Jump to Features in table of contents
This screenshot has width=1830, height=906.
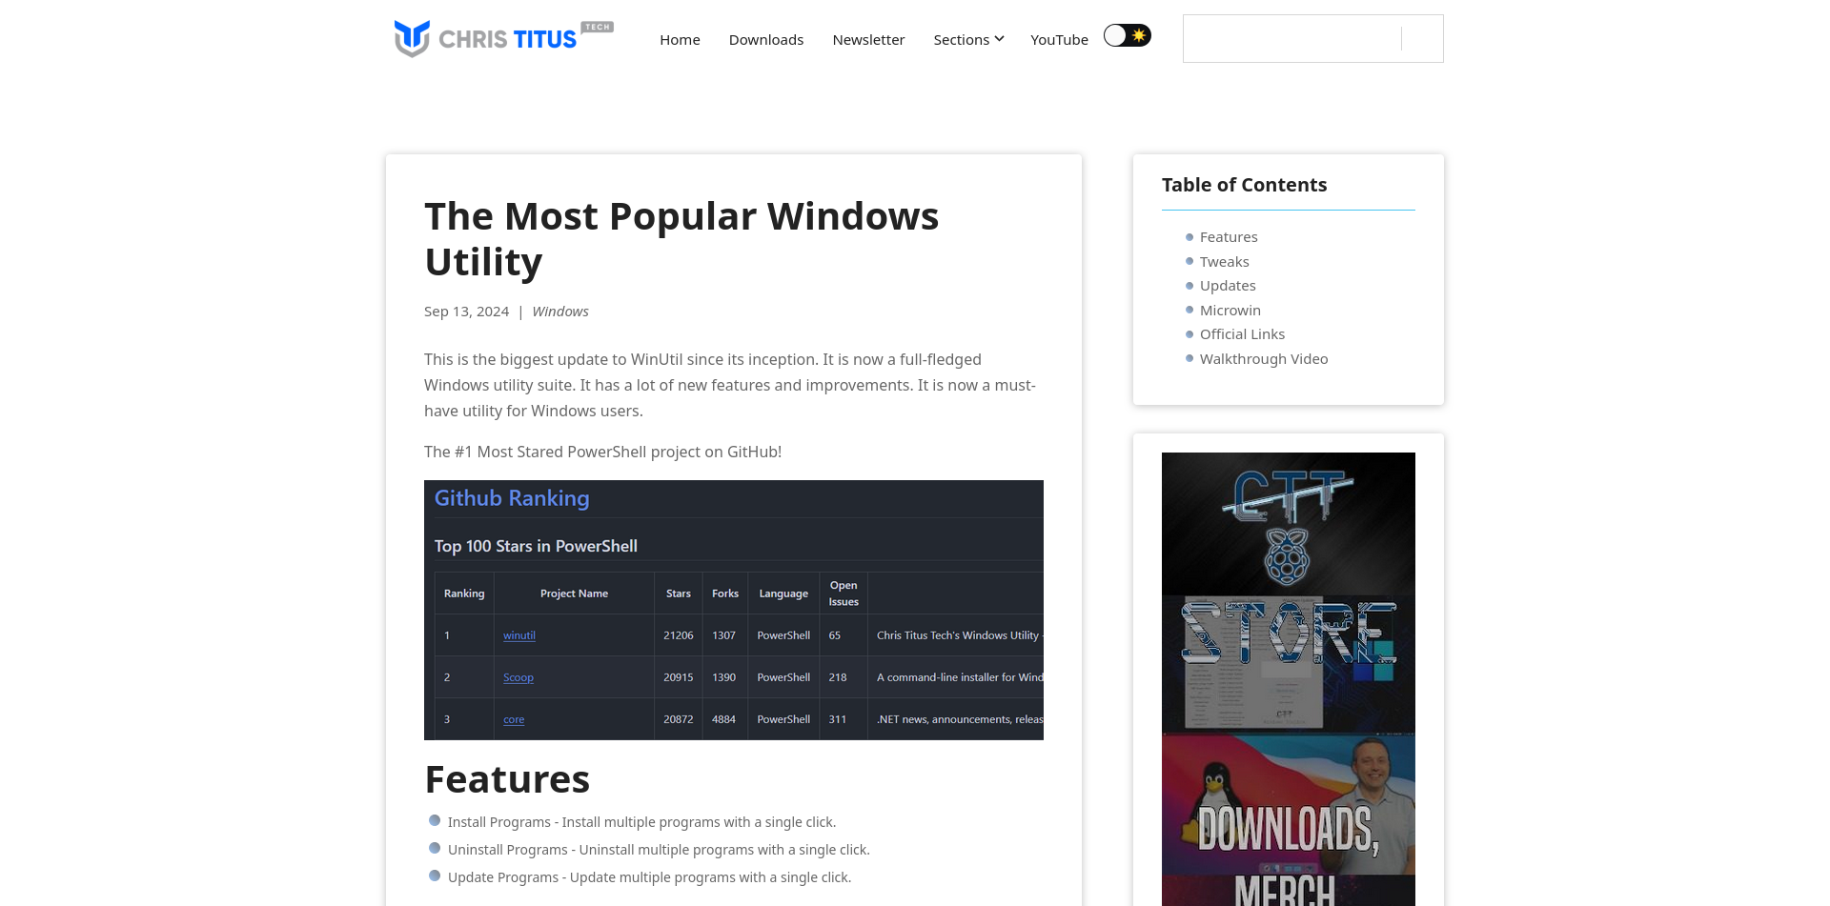1229,237
